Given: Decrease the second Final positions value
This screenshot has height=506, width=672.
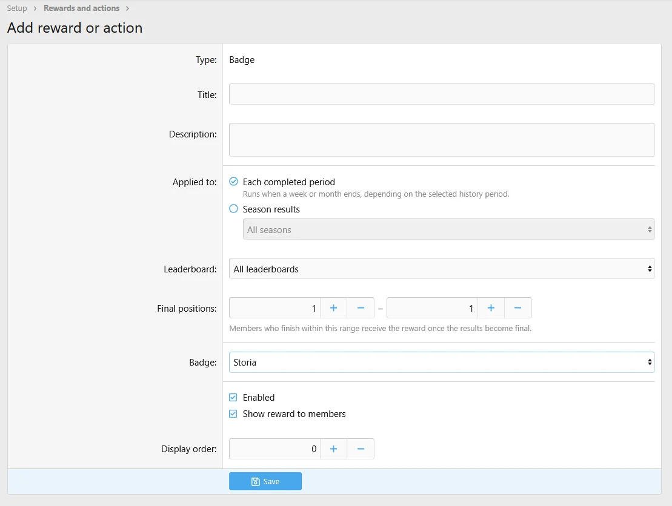Looking at the screenshot, I should tap(517, 308).
